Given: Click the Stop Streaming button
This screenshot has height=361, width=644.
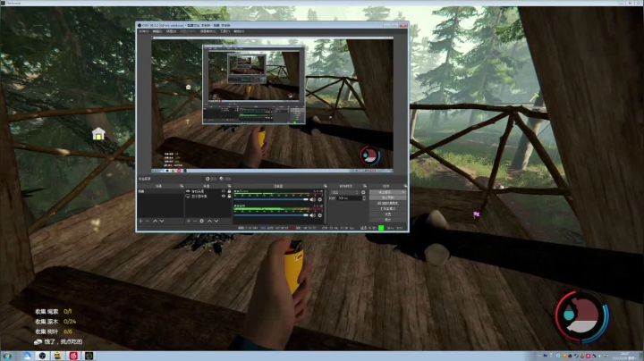Looking at the screenshot, I should 387,192.
